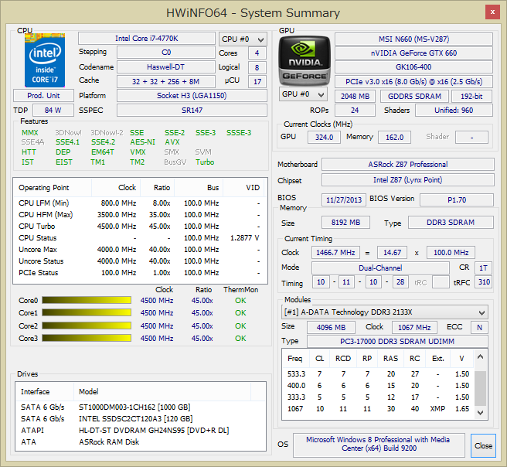Expand the A-DATA DDR3 2133X module dropdown
Viewport: 507px width, 467px height.
(x=384, y=312)
